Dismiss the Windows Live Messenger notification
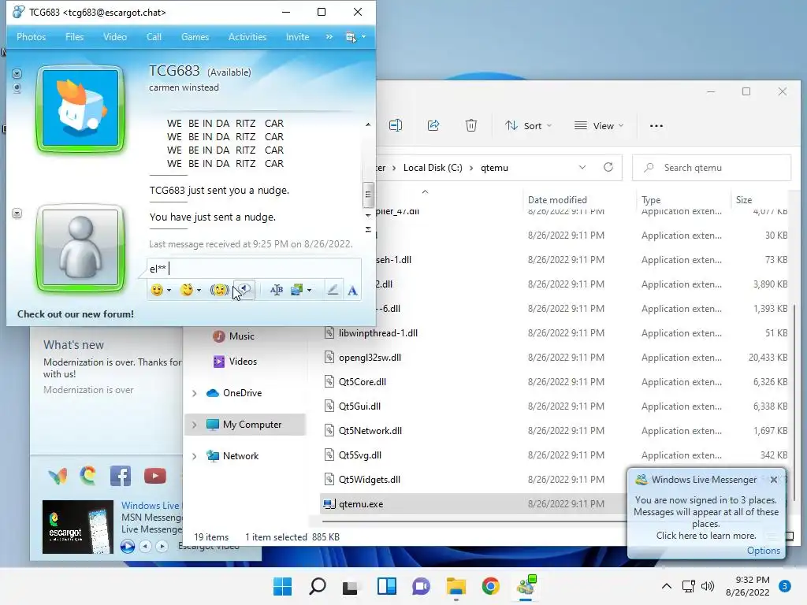Viewport: 807px width, 605px height. pos(774,480)
